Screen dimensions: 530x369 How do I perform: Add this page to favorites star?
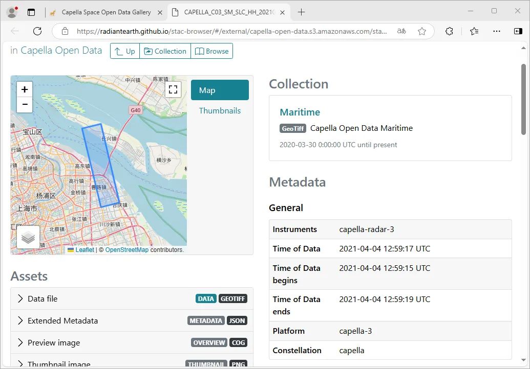click(x=422, y=31)
